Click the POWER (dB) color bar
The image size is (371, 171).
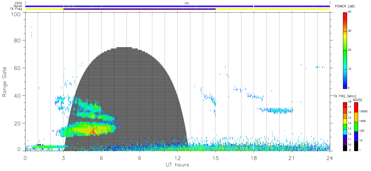[x=345, y=50]
